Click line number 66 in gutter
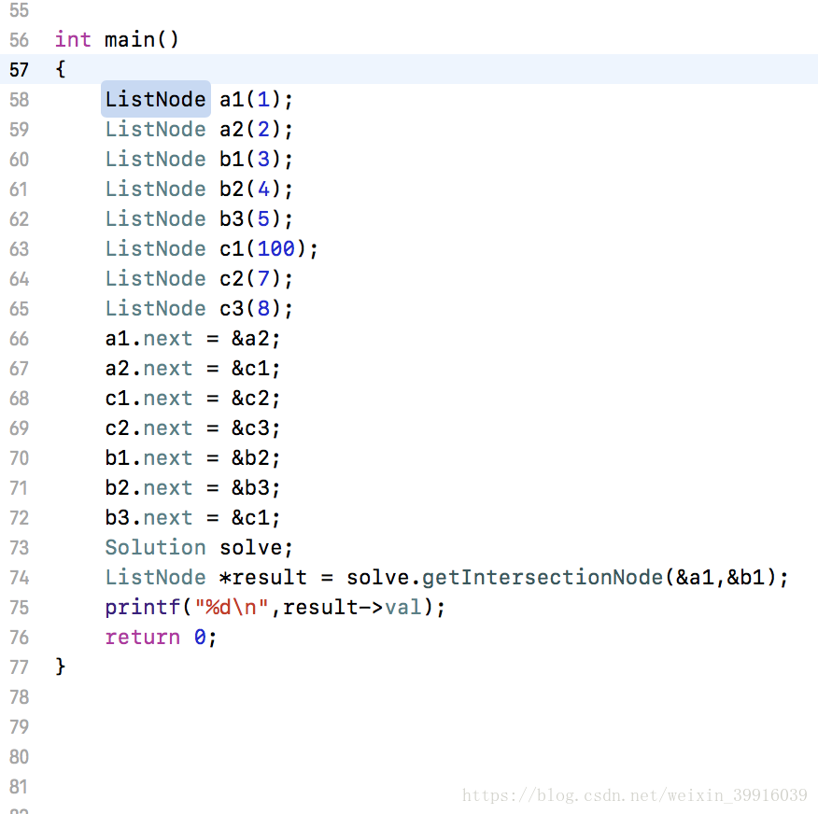Image resolution: width=818 pixels, height=814 pixels. point(19,339)
